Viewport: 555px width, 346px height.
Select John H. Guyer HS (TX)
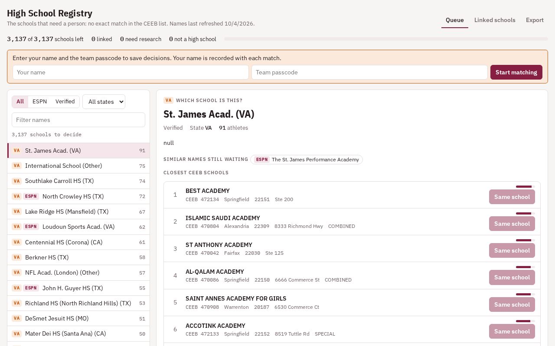coord(78,288)
